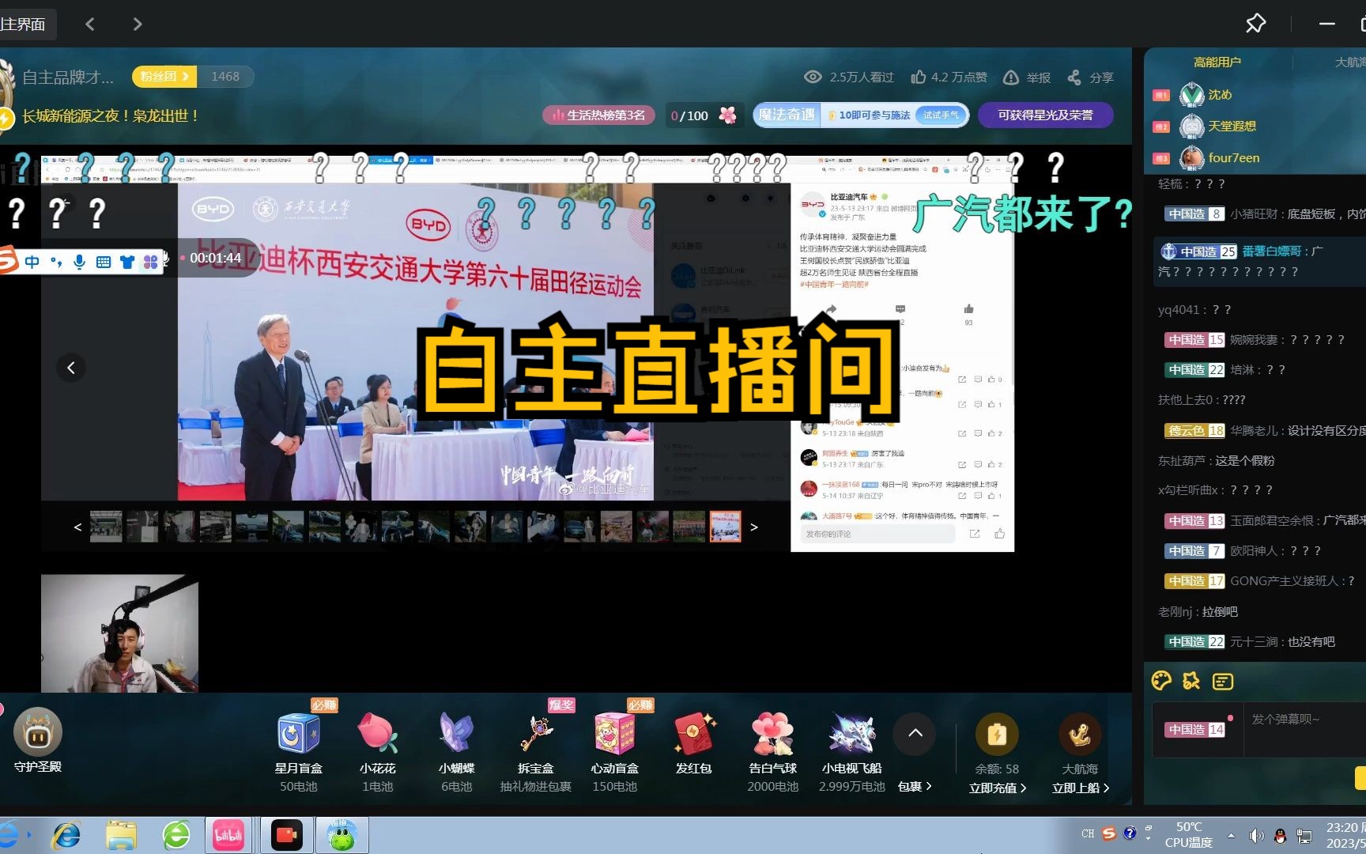Expand the gift panel with up chevron
Viewport: 1366px width, 854px height.
point(915,733)
